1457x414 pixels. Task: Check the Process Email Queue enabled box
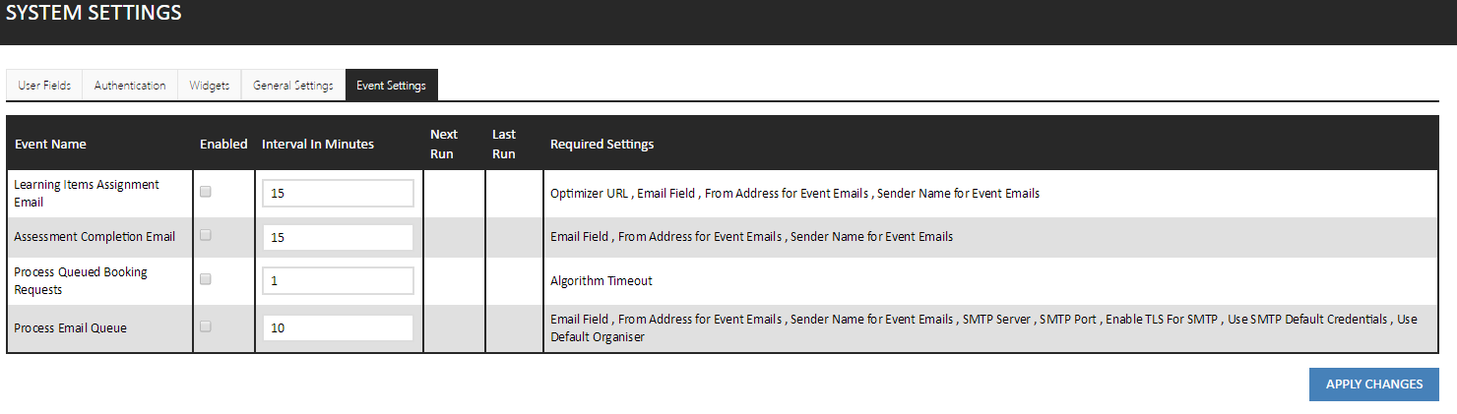tap(206, 326)
